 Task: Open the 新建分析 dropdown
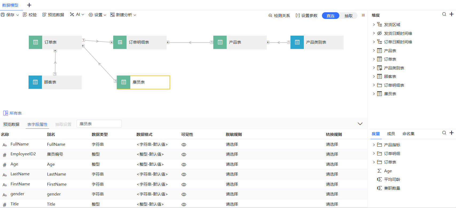click(123, 15)
